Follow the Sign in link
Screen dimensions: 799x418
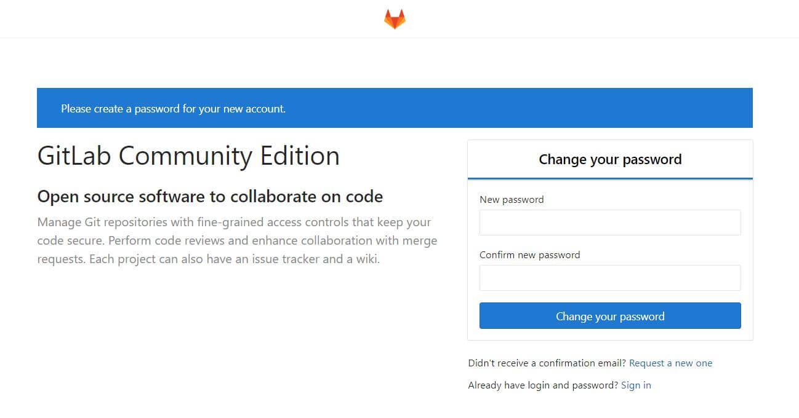(636, 385)
